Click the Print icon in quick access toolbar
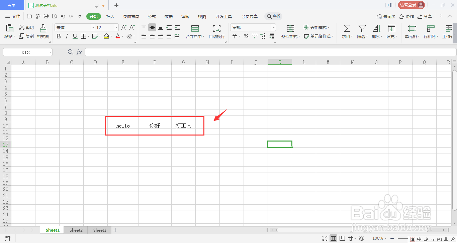Image resolution: width=457 pixels, height=243 pixels. pyautogui.click(x=46, y=16)
